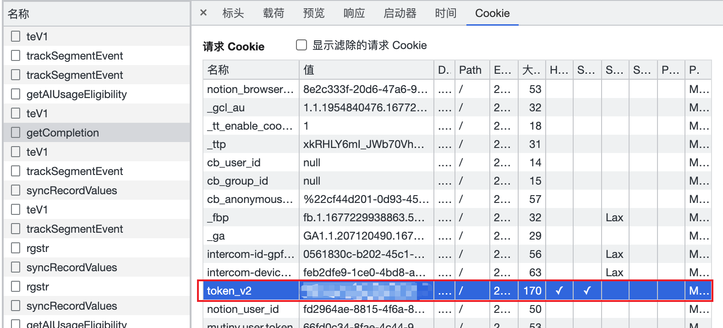
Task: Click value 1 of _tt_enable_coo… cookie
Action: point(306,126)
